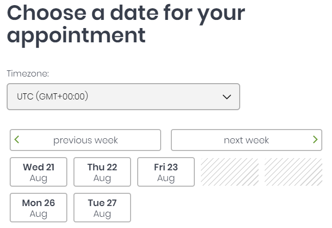Click the 'Choose a date for your' heading line
The width and height of the screenshot is (332, 228).
(x=126, y=14)
